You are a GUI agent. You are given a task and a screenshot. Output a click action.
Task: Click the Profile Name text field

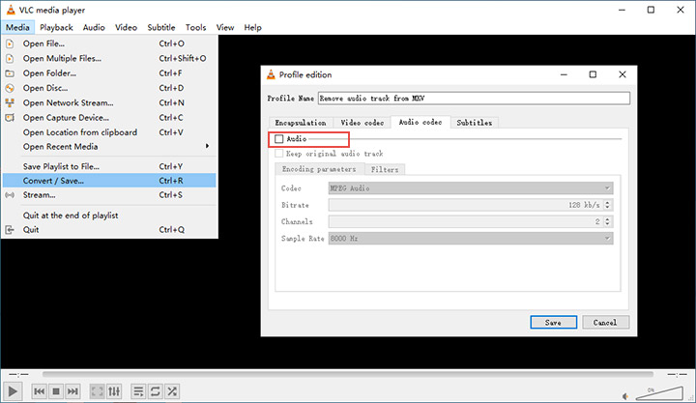click(x=474, y=98)
